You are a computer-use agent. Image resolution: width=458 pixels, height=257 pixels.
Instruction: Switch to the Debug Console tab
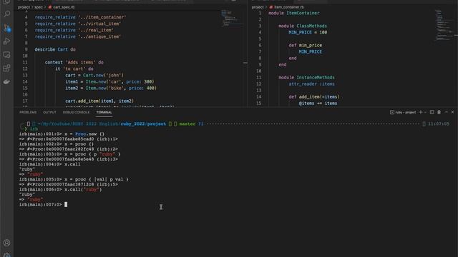pyautogui.click(x=76, y=112)
